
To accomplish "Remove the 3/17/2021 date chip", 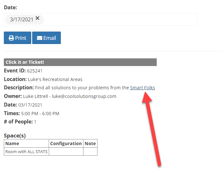I will coord(38,18).
